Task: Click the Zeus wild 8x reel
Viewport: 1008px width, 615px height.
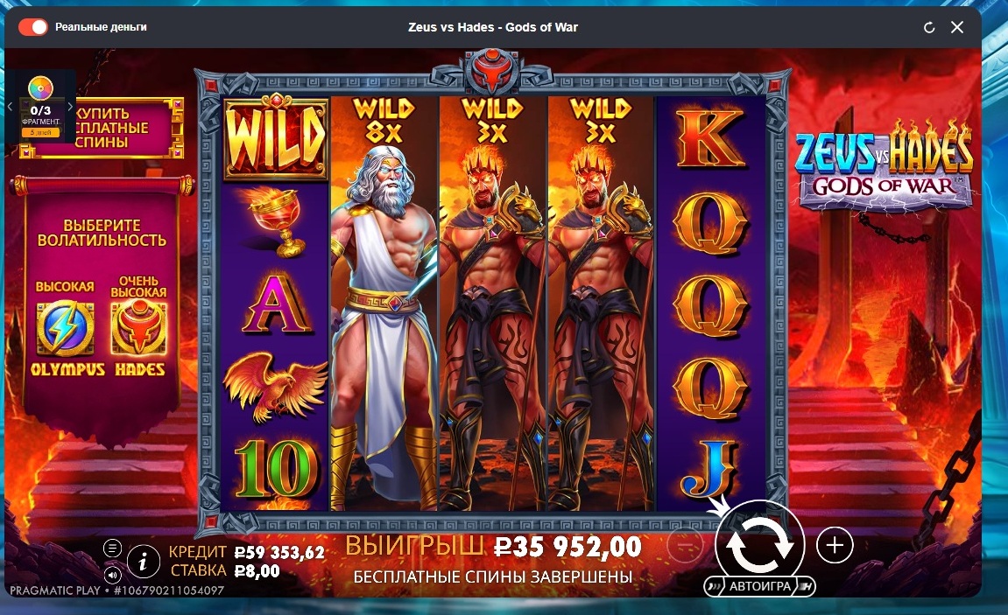Action: (384, 304)
